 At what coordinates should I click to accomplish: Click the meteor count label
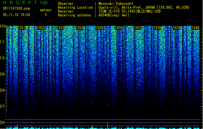coord(46,10)
